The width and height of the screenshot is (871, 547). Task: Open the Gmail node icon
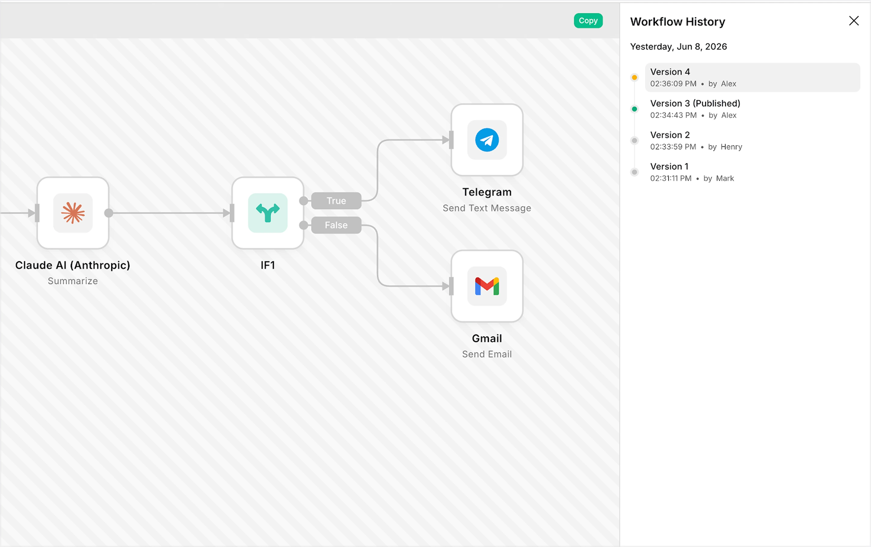point(487,286)
